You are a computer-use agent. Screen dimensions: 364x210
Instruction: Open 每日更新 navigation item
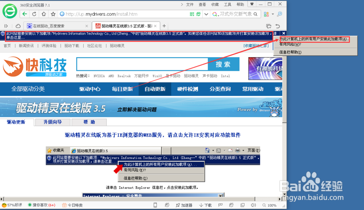(122, 89)
